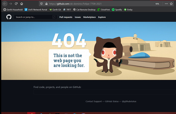Open Marketplace in GitHub header
This screenshot has width=176, height=114.
90,17
